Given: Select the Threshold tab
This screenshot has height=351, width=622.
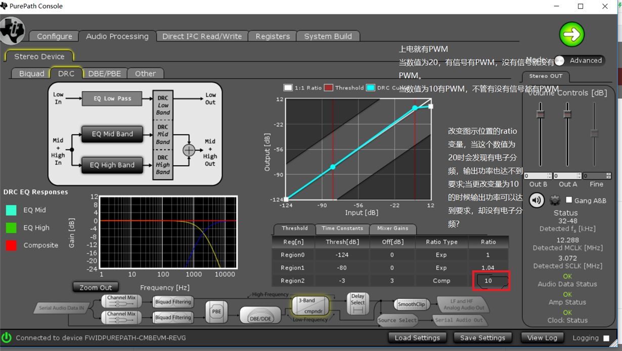Looking at the screenshot, I should pos(295,228).
